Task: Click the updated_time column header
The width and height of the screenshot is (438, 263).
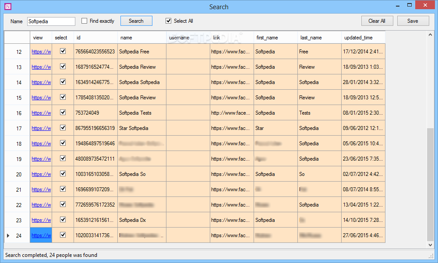Action: [x=363, y=38]
